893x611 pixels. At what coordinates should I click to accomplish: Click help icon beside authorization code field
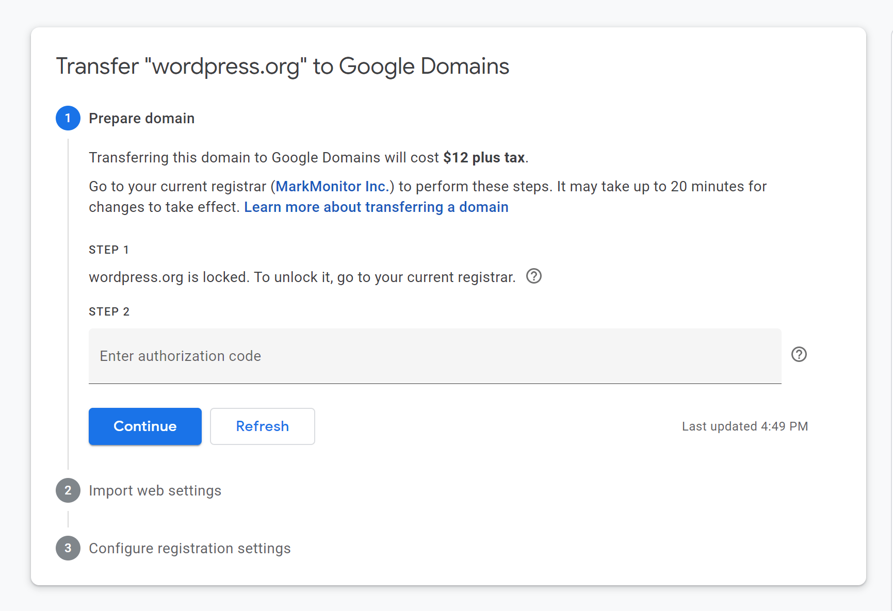[x=799, y=354]
